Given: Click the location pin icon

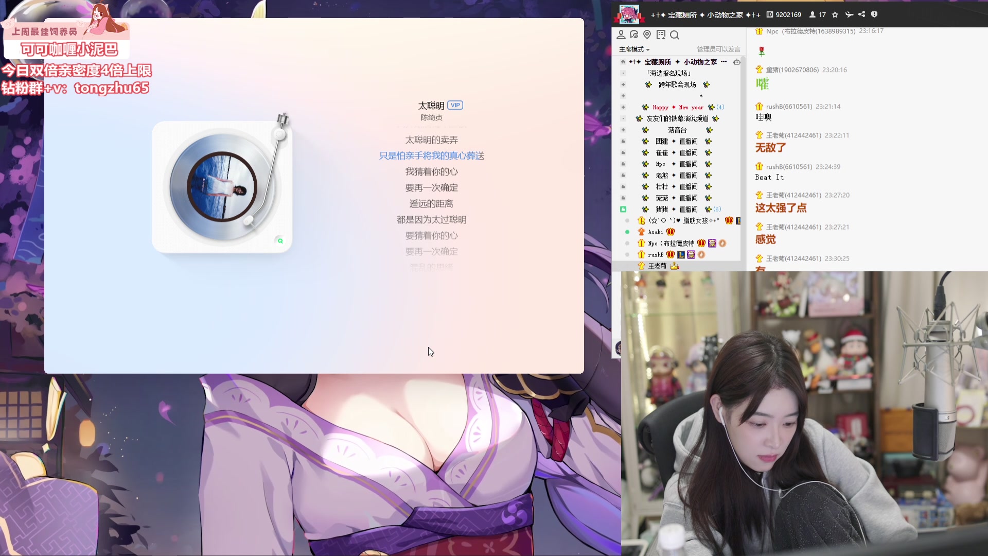Looking at the screenshot, I should point(647,34).
